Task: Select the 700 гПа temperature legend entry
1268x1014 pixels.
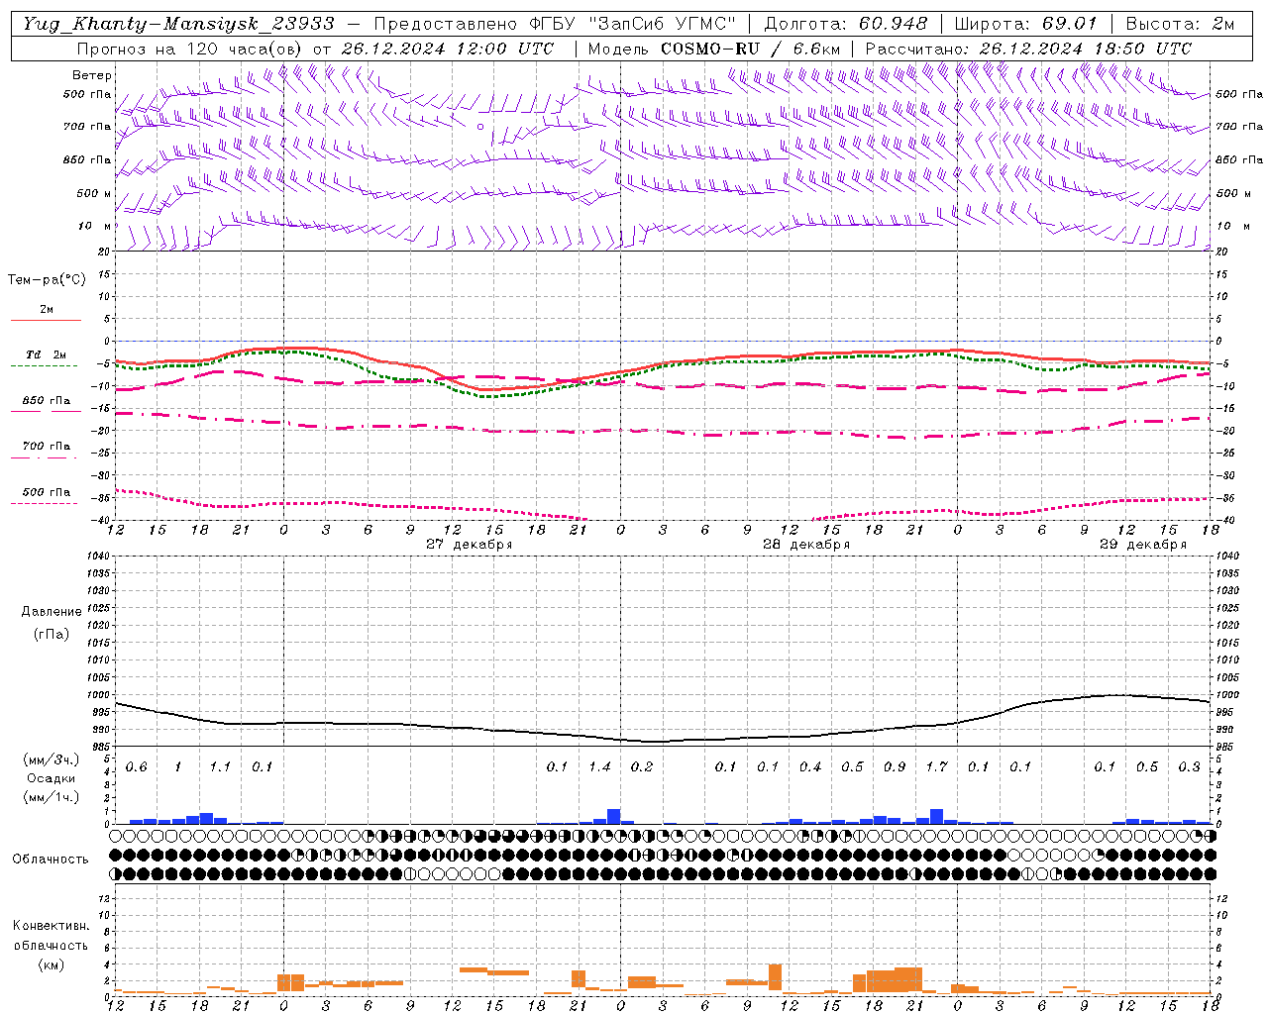Action: point(47,446)
